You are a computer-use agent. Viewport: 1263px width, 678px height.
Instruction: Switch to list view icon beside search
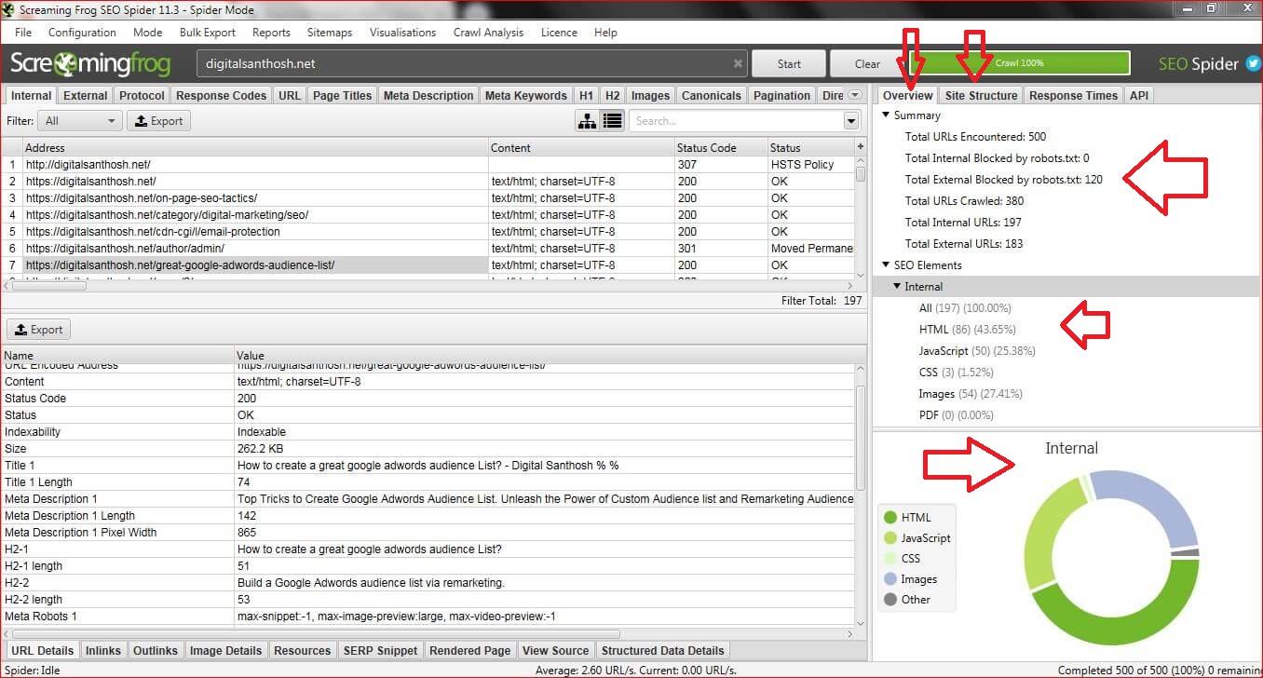[x=612, y=121]
